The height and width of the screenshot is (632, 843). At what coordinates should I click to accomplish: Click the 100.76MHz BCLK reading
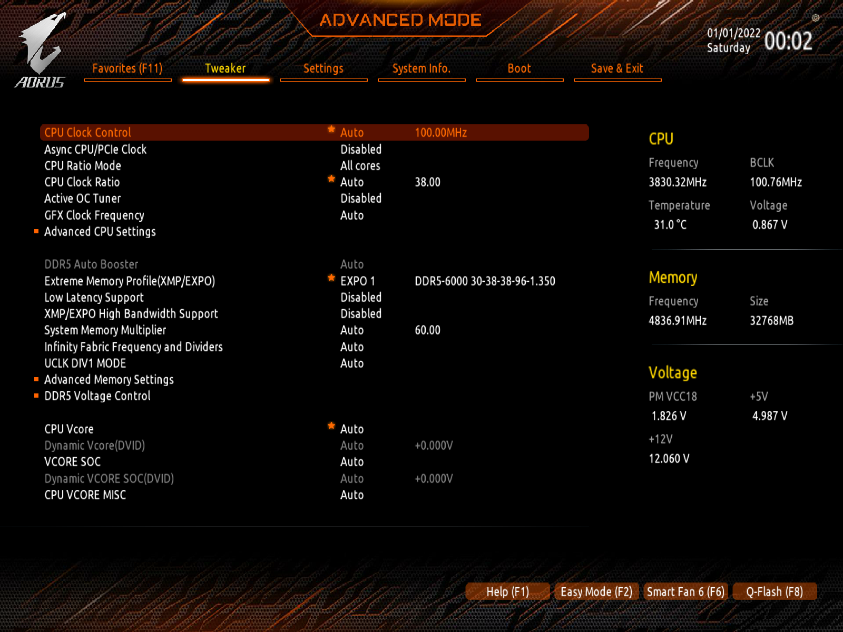pos(776,182)
